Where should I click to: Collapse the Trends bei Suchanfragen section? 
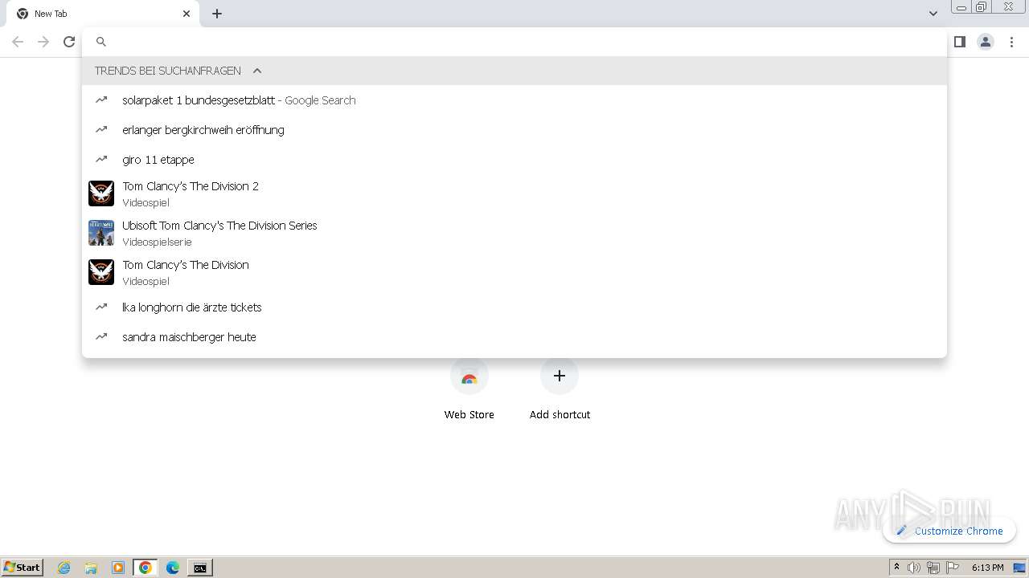pos(257,71)
